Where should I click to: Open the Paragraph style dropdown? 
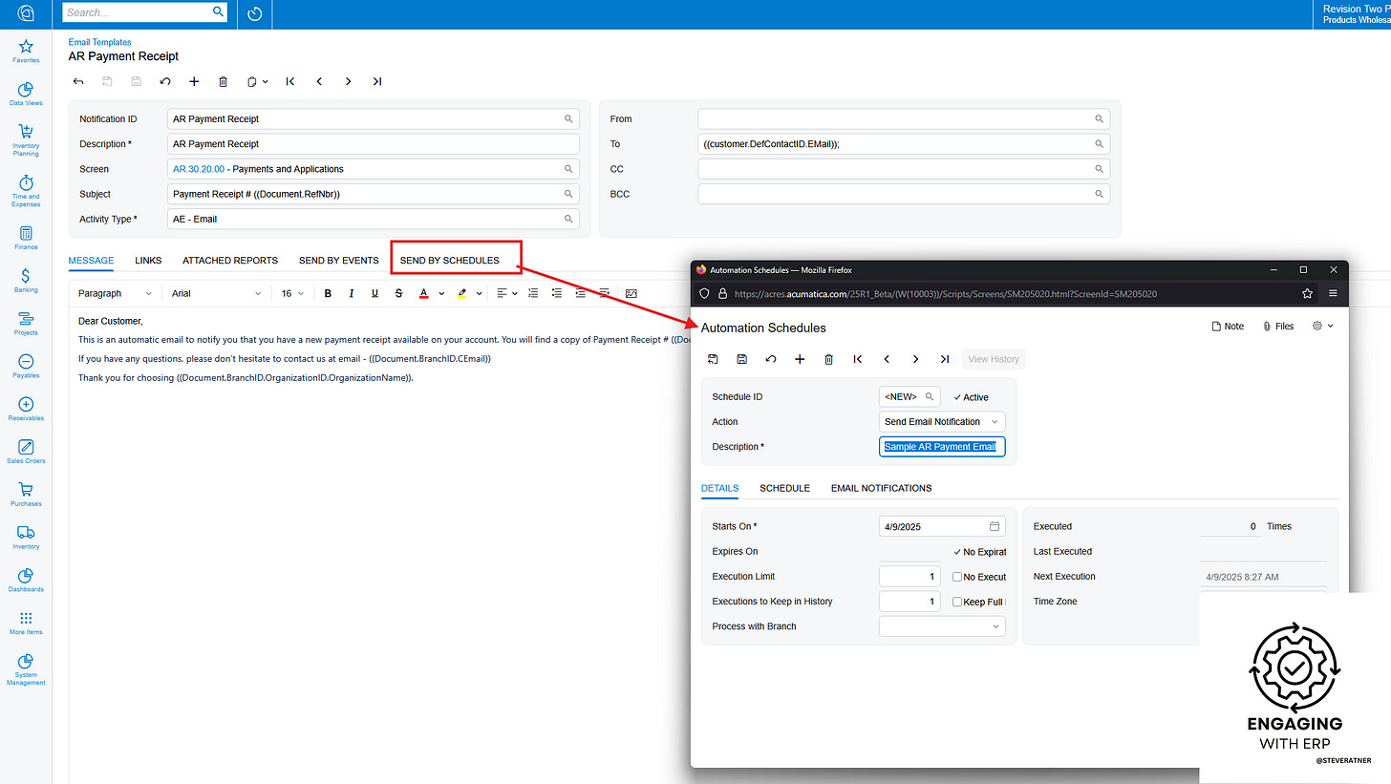point(114,294)
